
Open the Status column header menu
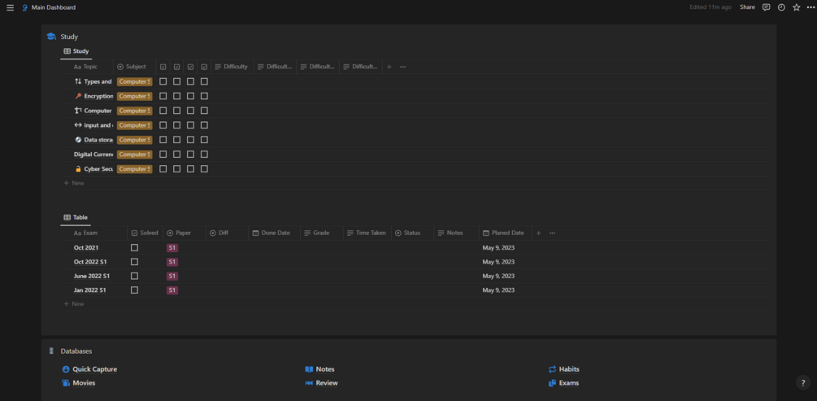(x=413, y=233)
